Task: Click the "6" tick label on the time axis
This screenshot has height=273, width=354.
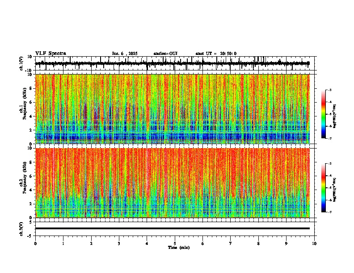Action: coord(203,244)
